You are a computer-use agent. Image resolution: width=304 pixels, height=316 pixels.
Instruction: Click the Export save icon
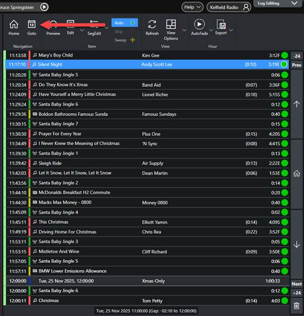click(221, 25)
